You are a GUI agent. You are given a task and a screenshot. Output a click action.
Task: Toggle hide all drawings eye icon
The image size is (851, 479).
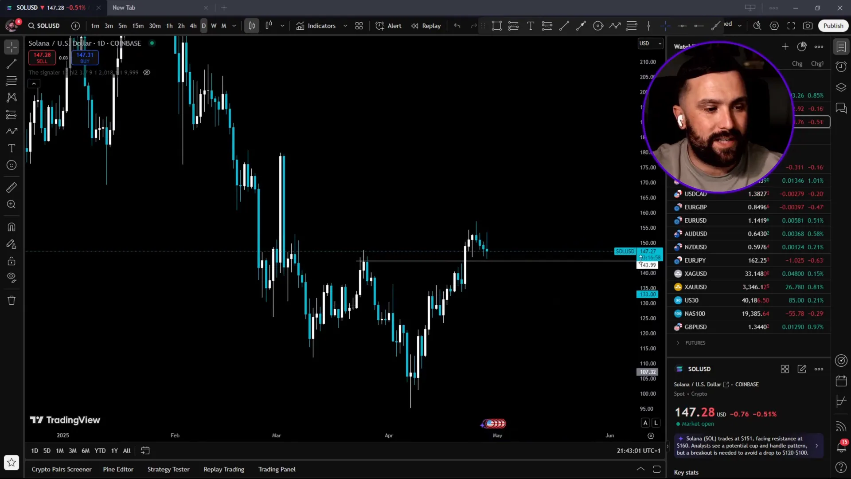[12, 278]
